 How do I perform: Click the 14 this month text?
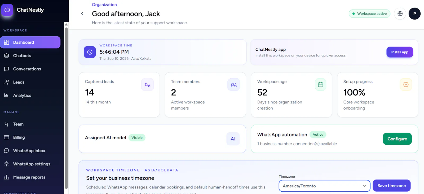(98, 102)
